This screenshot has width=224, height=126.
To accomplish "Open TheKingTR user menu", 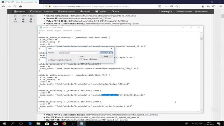I will pyautogui.click(x=166, y=12).
